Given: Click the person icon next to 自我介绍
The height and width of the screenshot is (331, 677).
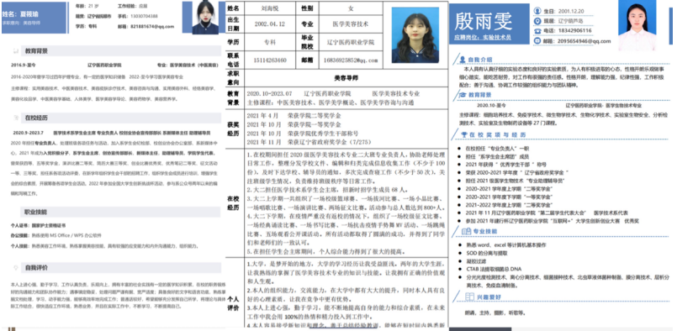Looking at the screenshot, I should click(x=463, y=59).
